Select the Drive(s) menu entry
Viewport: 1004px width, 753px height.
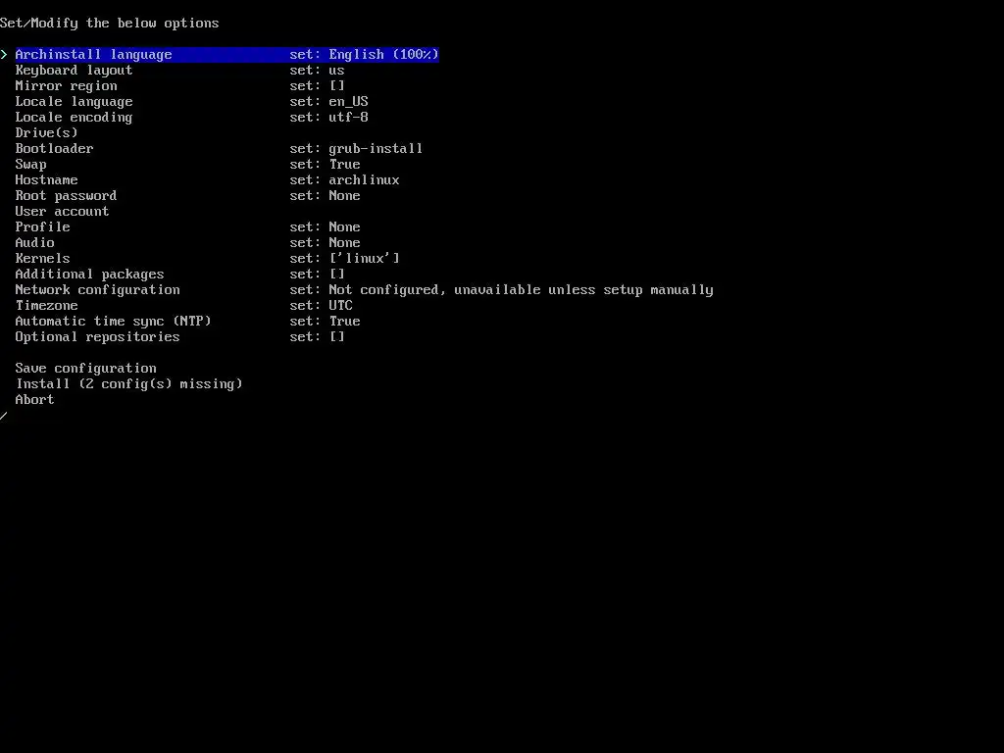(x=46, y=133)
